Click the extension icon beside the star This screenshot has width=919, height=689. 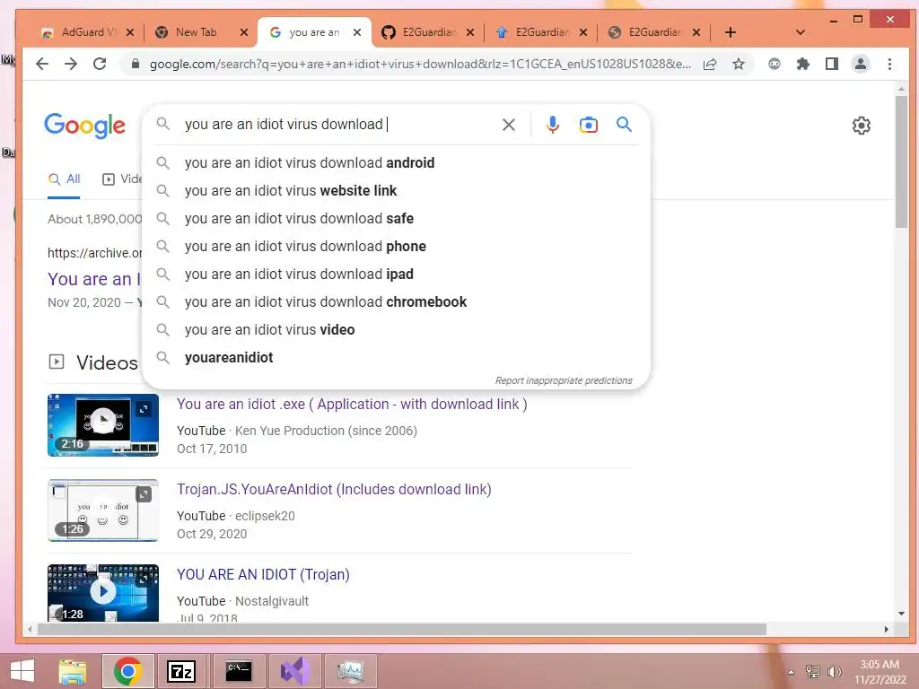(775, 64)
